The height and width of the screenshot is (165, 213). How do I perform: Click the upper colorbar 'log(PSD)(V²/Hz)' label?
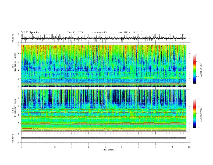point(201,70)
